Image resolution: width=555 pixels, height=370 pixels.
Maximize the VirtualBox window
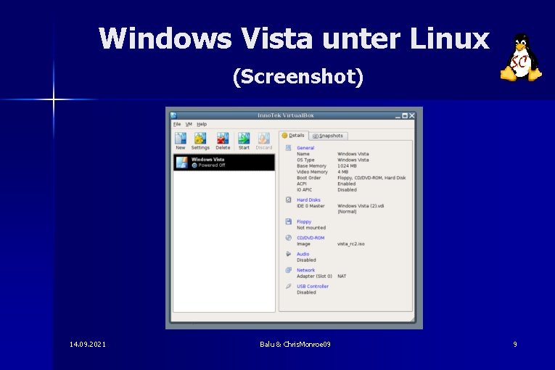[x=405, y=116]
